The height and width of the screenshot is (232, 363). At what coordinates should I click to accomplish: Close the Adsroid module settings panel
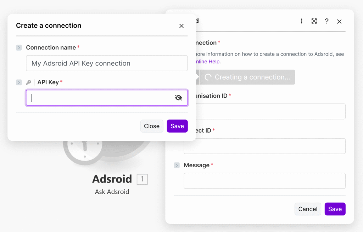pyautogui.click(x=339, y=22)
